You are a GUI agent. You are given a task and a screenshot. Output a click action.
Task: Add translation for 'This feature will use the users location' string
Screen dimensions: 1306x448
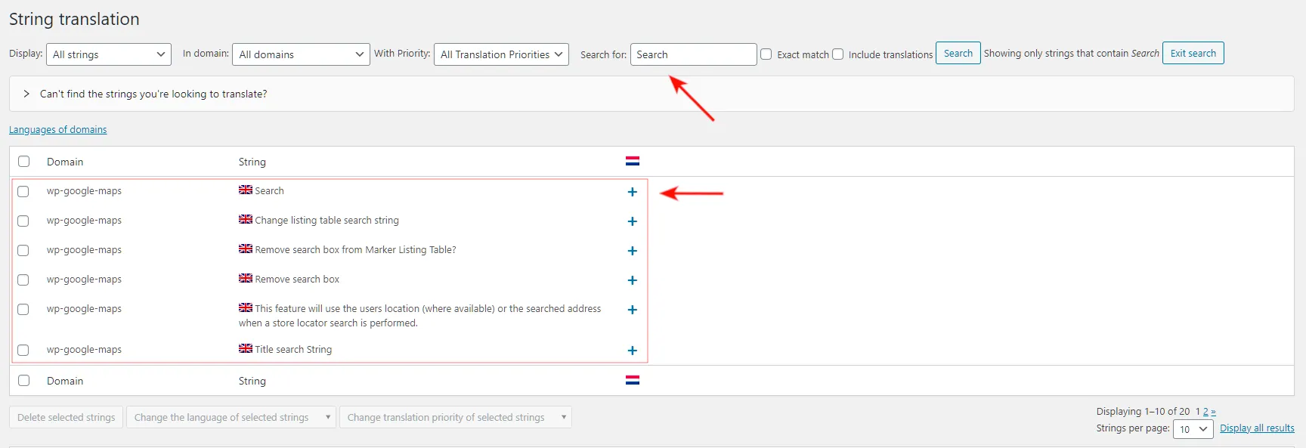click(633, 310)
